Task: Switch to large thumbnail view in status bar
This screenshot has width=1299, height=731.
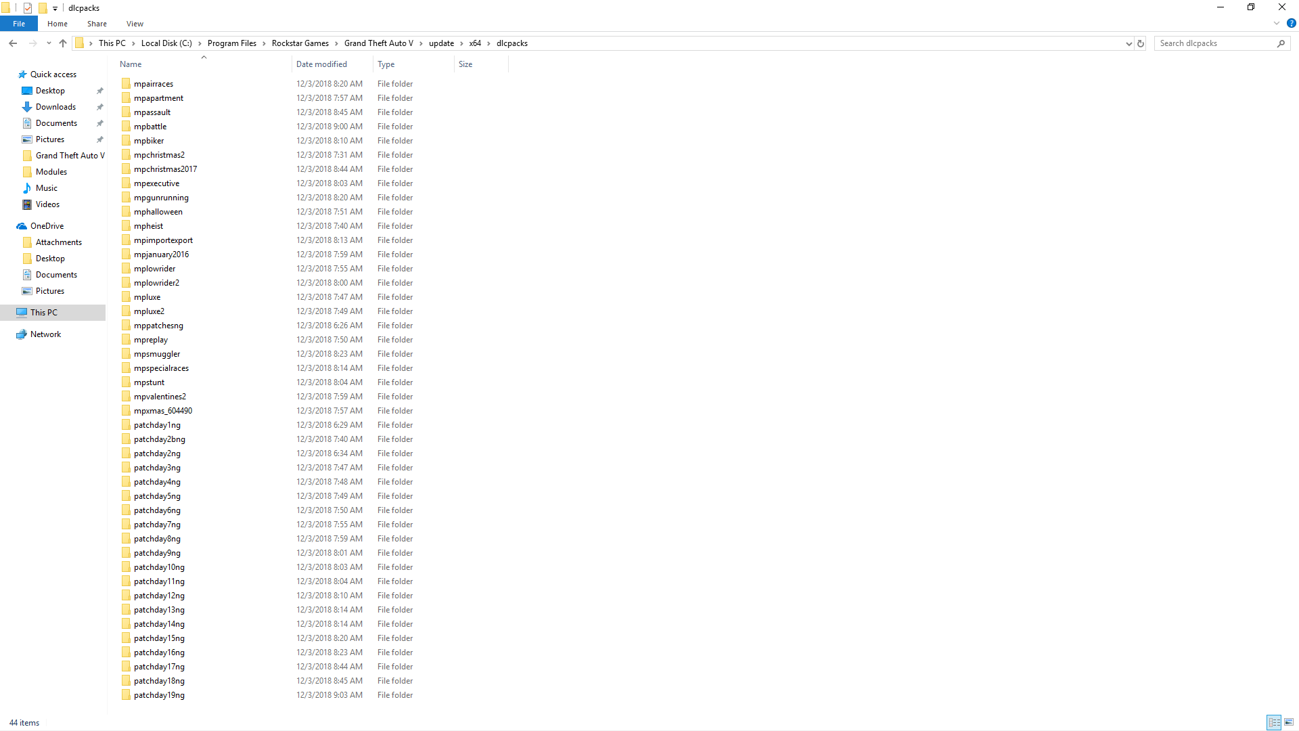Action: point(1290,722)
